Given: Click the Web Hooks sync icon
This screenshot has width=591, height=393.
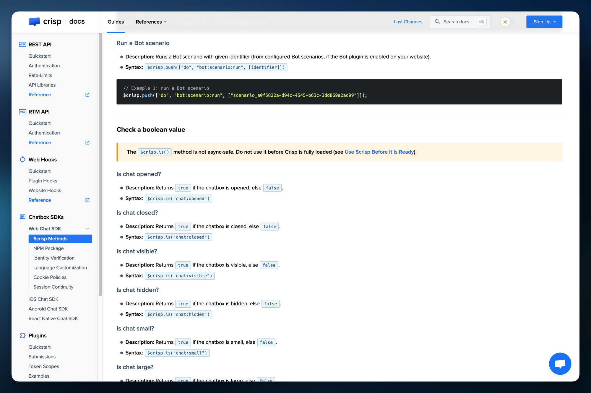Looking at the screenshot, I should [22, 159].
